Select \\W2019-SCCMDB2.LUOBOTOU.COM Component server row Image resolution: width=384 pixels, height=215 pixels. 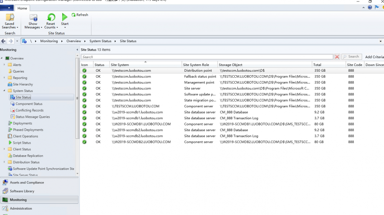point(232,142)
